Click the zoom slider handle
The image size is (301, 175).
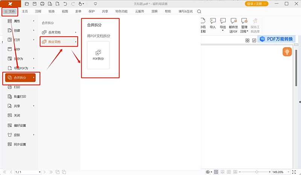click(257, 172)
